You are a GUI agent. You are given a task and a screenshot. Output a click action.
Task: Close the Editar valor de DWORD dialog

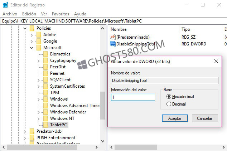pos(216,61)
